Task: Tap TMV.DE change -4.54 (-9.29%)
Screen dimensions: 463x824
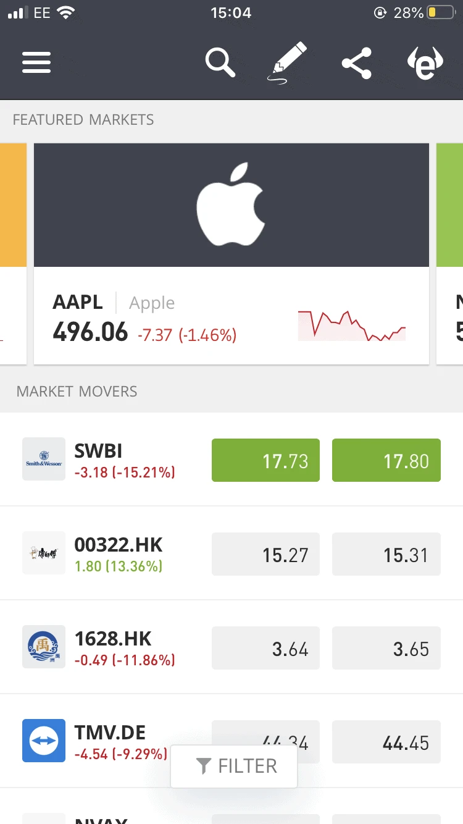Action: [121, 754]
